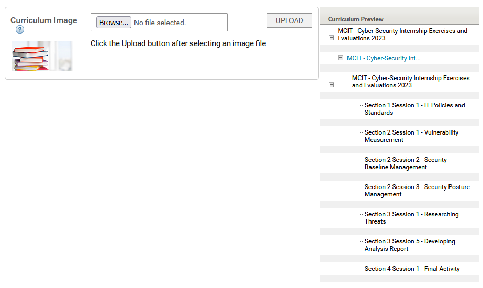
Task: Select the top-level MCIT Cyber-Security Internship title
Action: (402, 35)
